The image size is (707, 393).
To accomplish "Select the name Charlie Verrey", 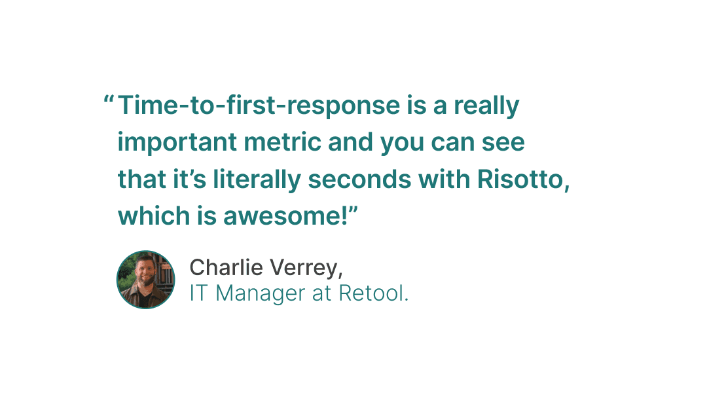I will (x=266, y=267).
